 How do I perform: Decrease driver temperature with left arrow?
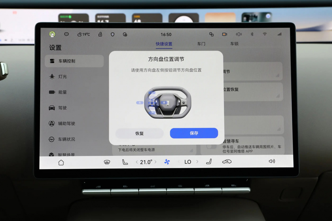[137, 162]
